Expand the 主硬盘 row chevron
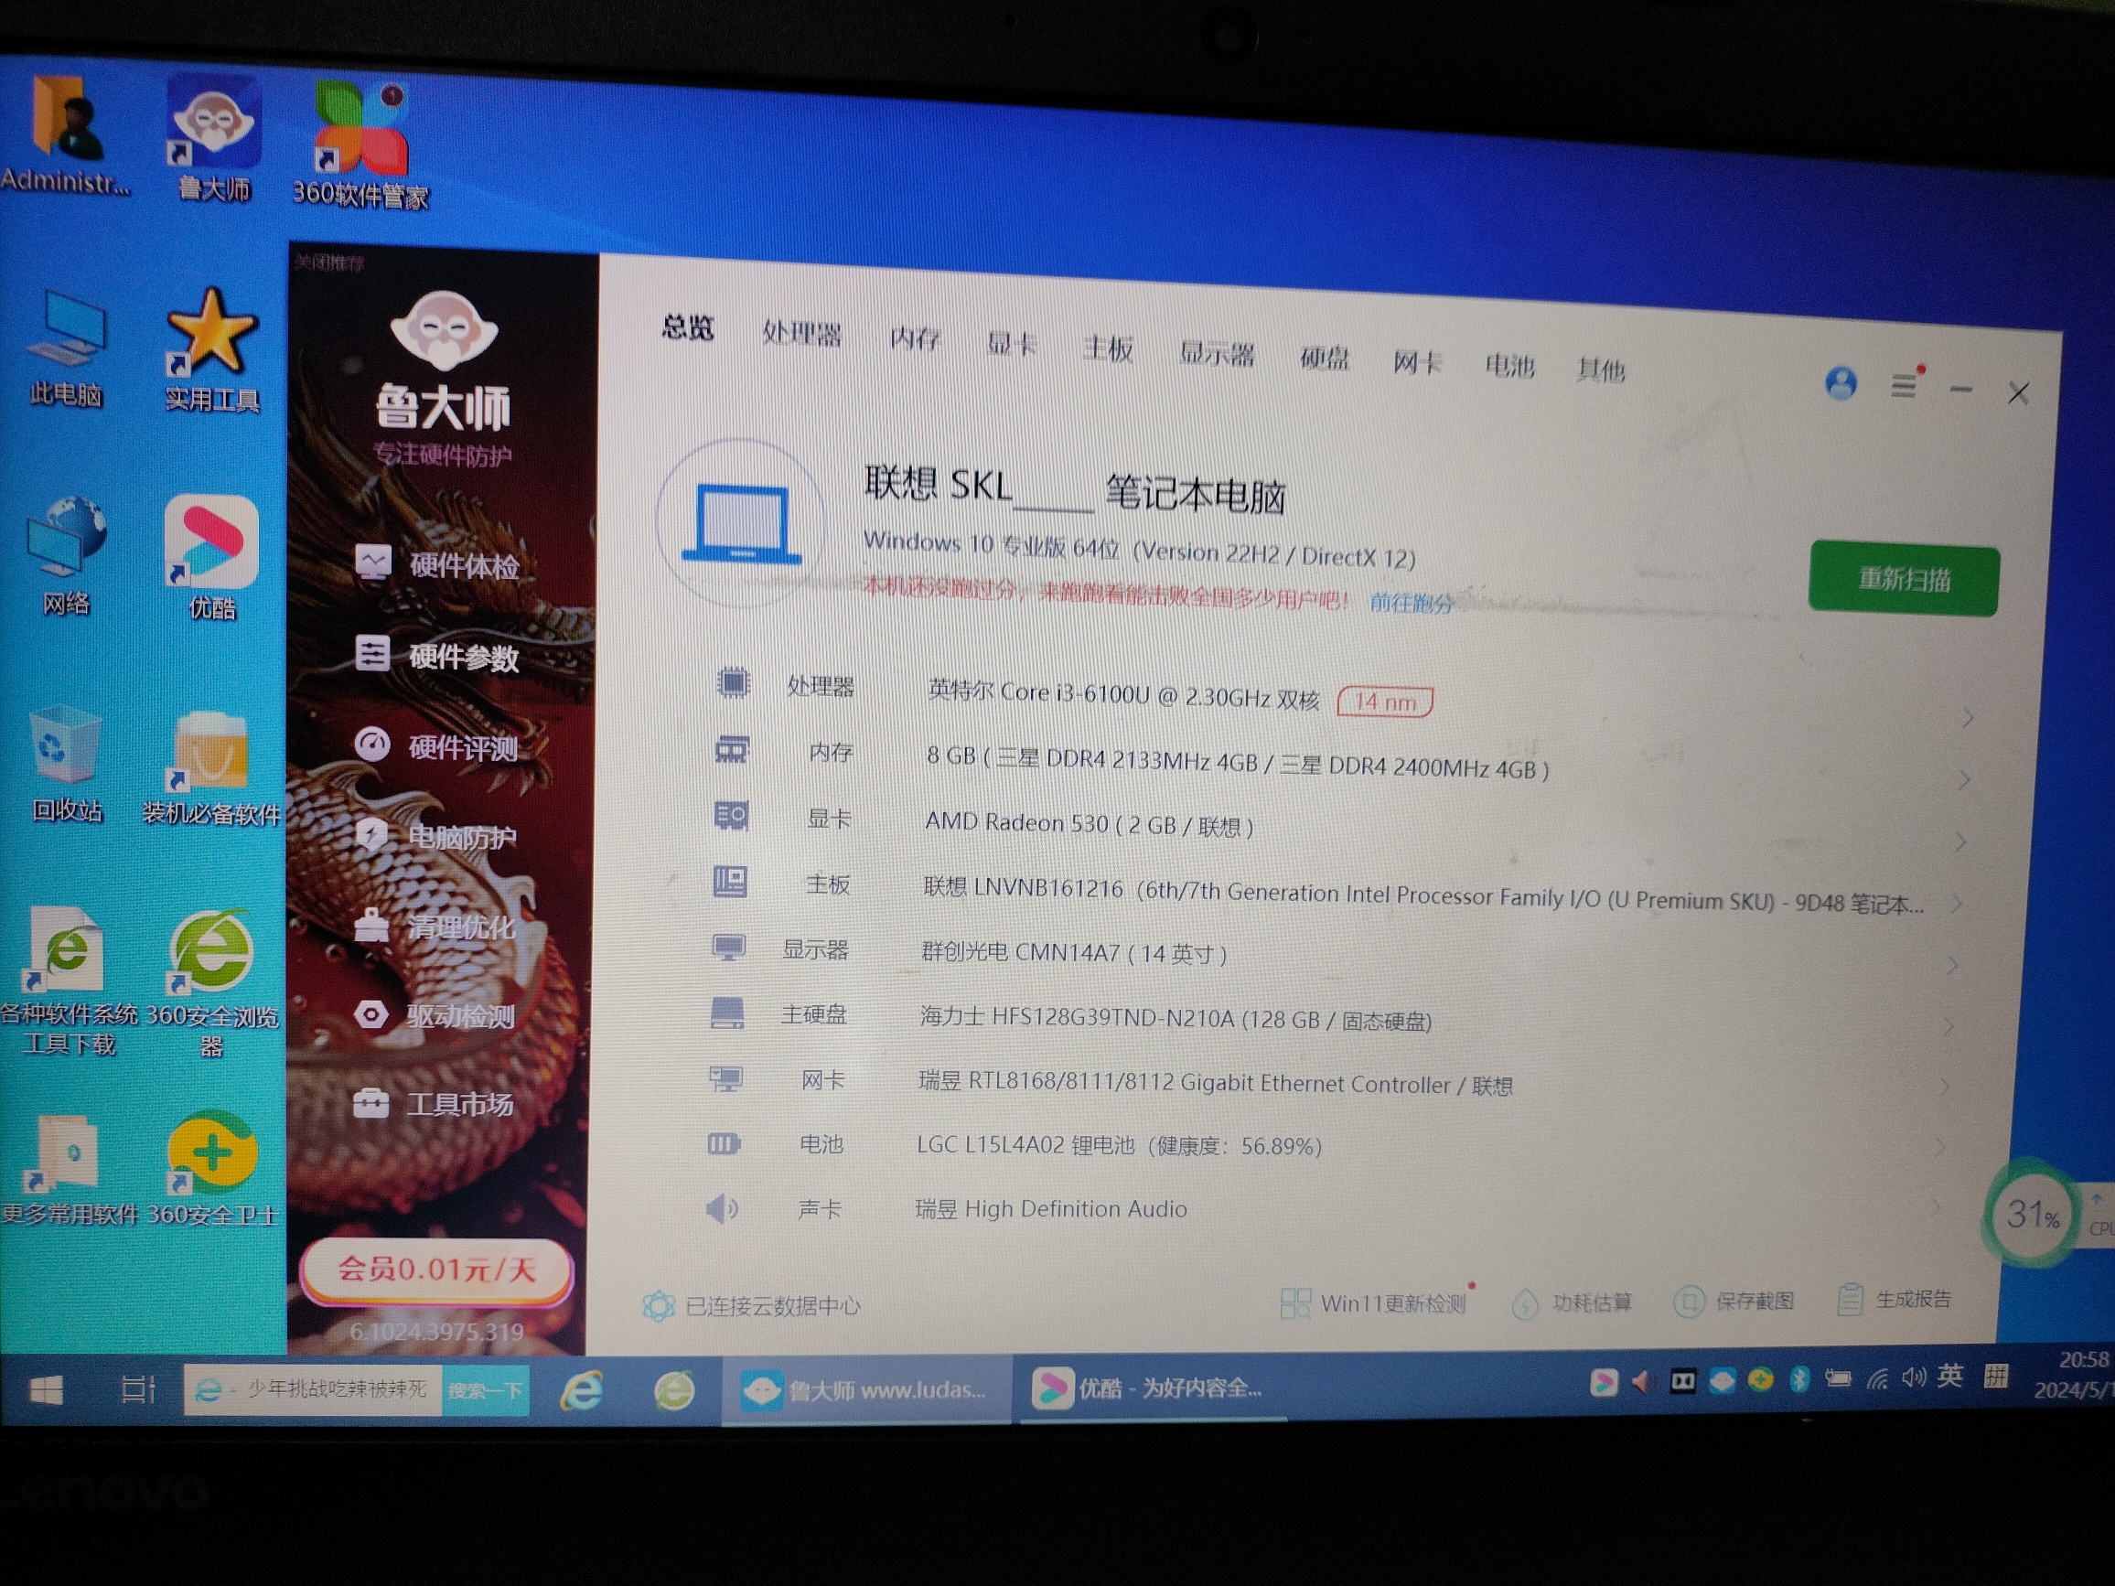Screen dimensions: 2115x1586 [1949, 1026]
